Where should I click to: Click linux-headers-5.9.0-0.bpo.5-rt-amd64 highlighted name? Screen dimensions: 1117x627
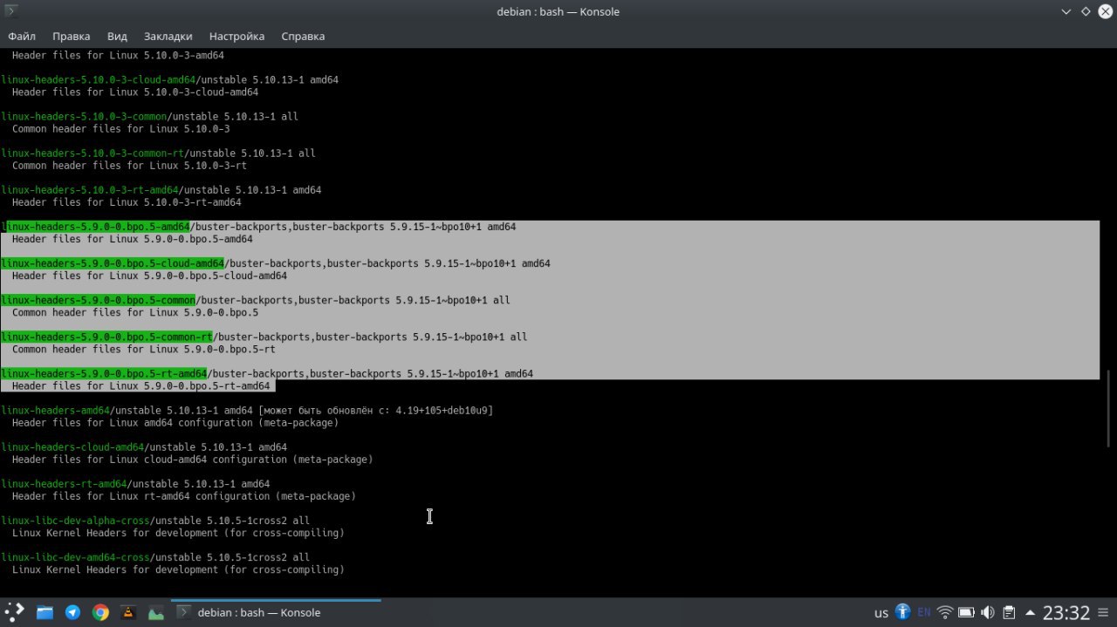104,373
